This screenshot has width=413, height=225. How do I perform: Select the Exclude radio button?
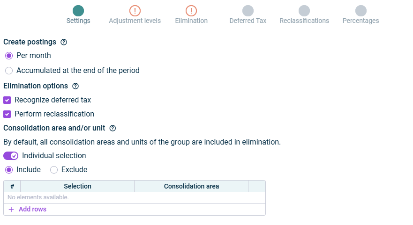pos(54,170)
